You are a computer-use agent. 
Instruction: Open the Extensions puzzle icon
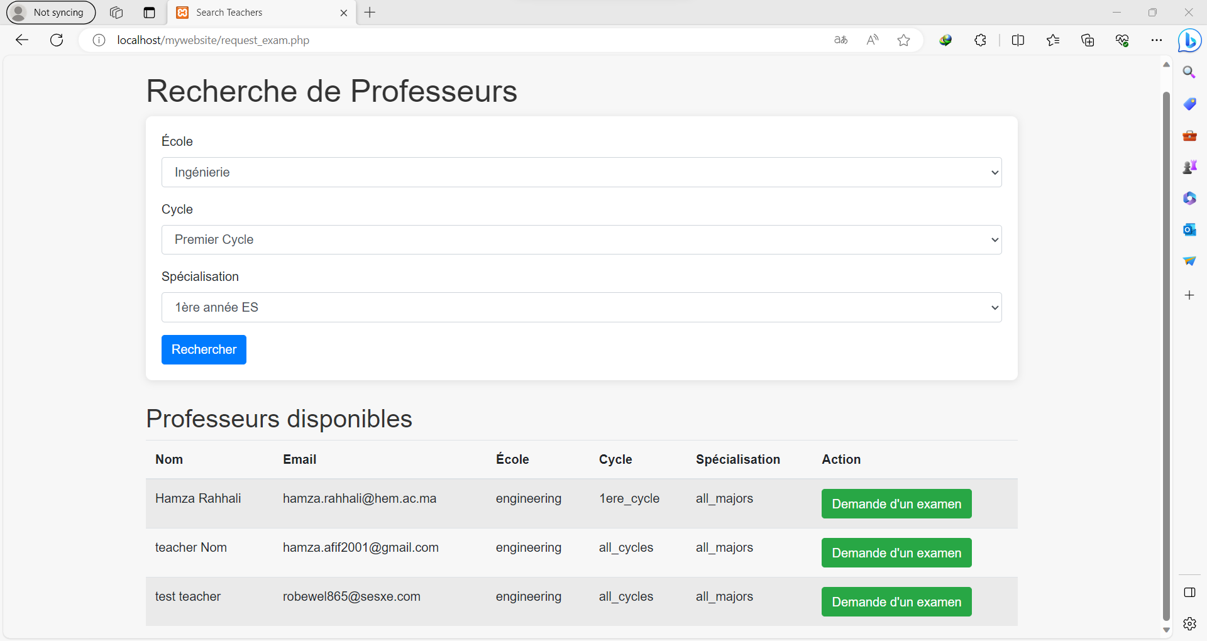[980, 40]
